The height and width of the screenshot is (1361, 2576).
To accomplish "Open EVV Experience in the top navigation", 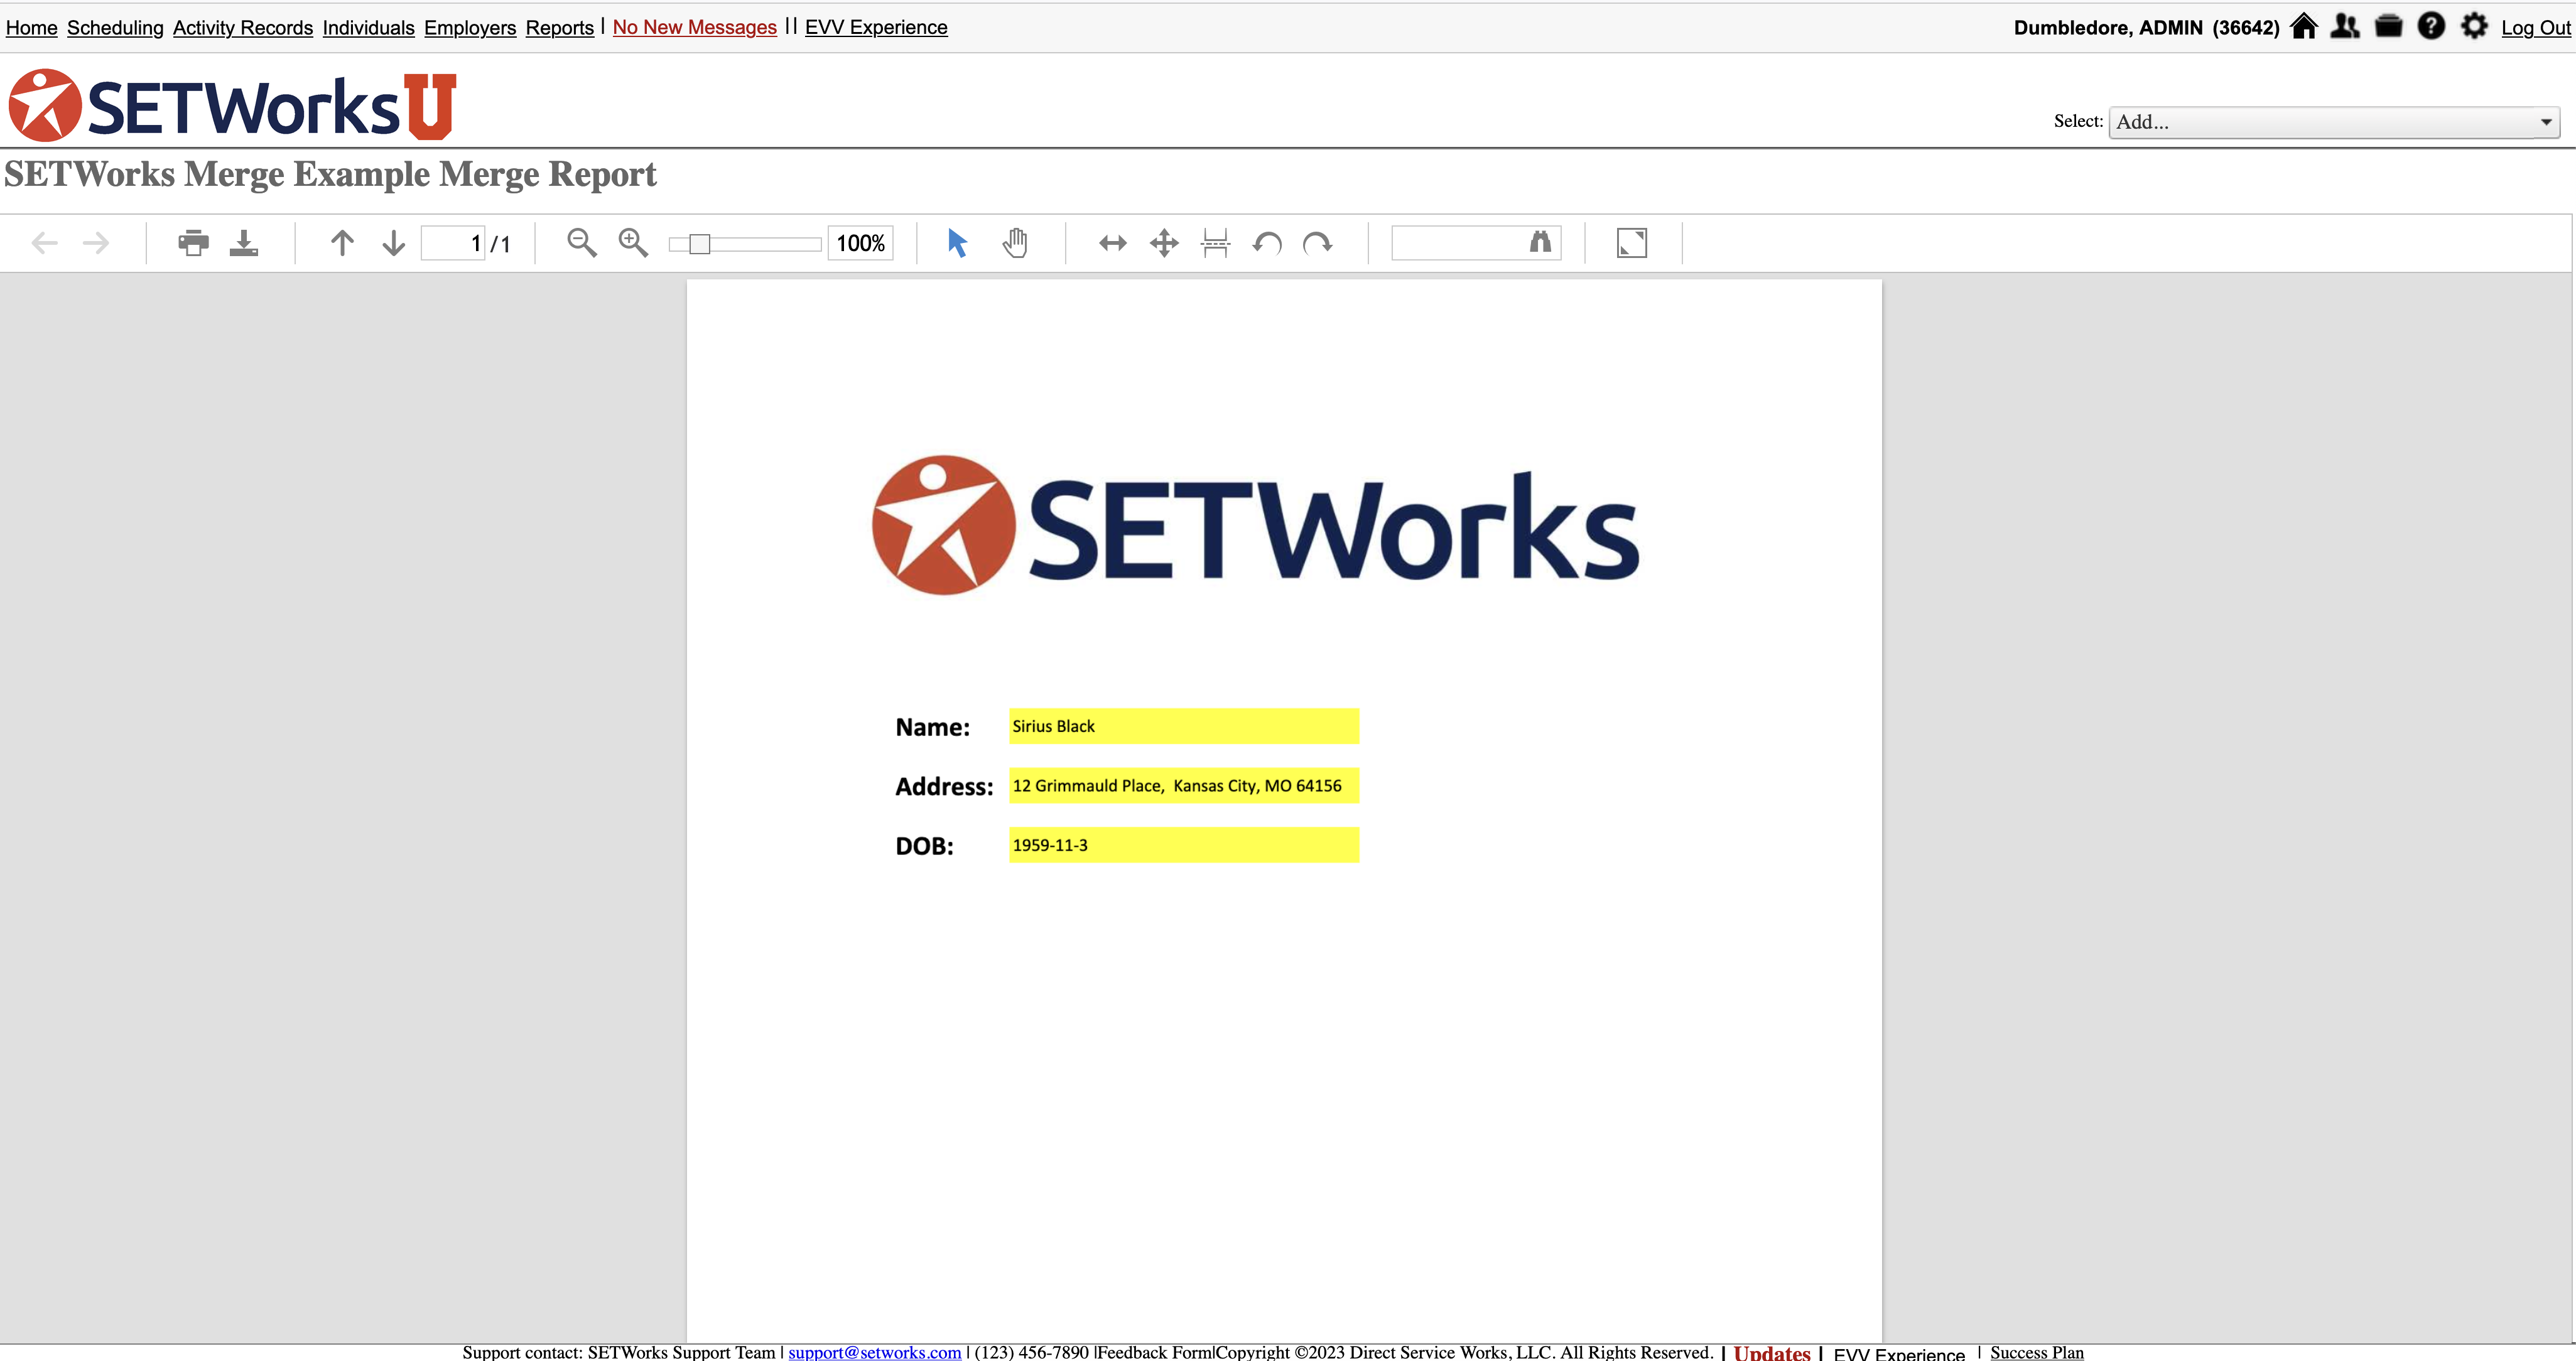I will 876,27.
